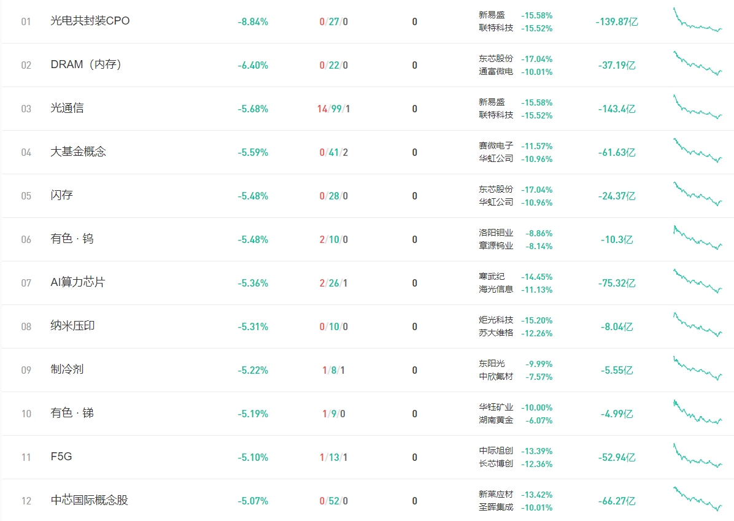Open stock 中际旭创 in F5G row
Viewport: 734px width, 521px height.
pos(496,451)
